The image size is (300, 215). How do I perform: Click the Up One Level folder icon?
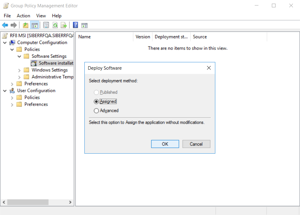tap(26, 25)
